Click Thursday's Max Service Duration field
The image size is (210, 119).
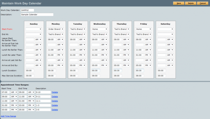[118, 76]
